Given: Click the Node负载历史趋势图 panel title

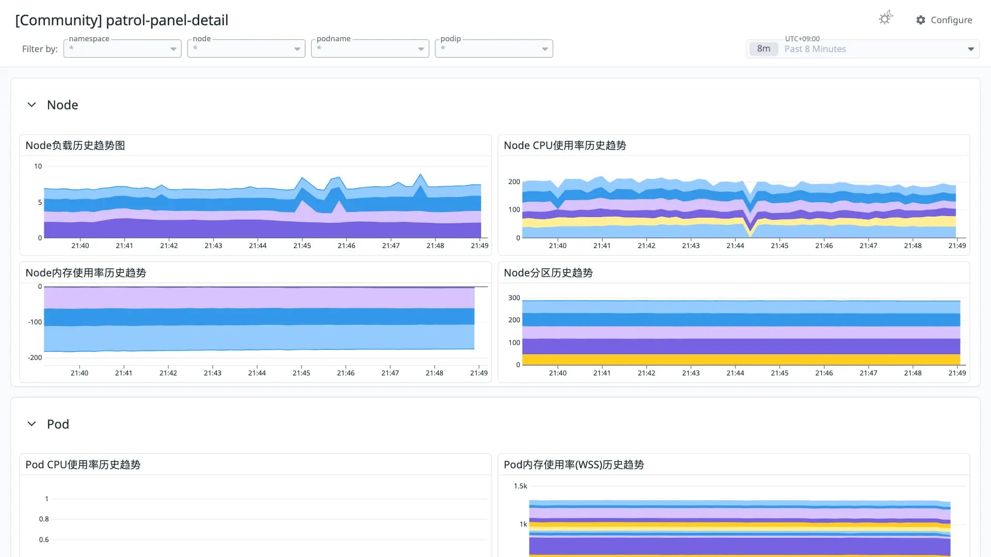Looking at the screenshot, I should [75, 145].
